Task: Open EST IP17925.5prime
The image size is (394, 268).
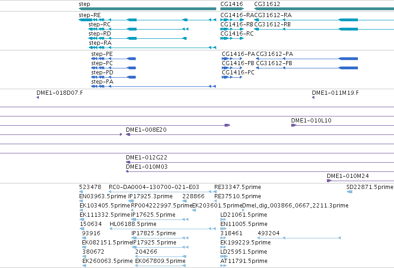Action: click(154, 243)
